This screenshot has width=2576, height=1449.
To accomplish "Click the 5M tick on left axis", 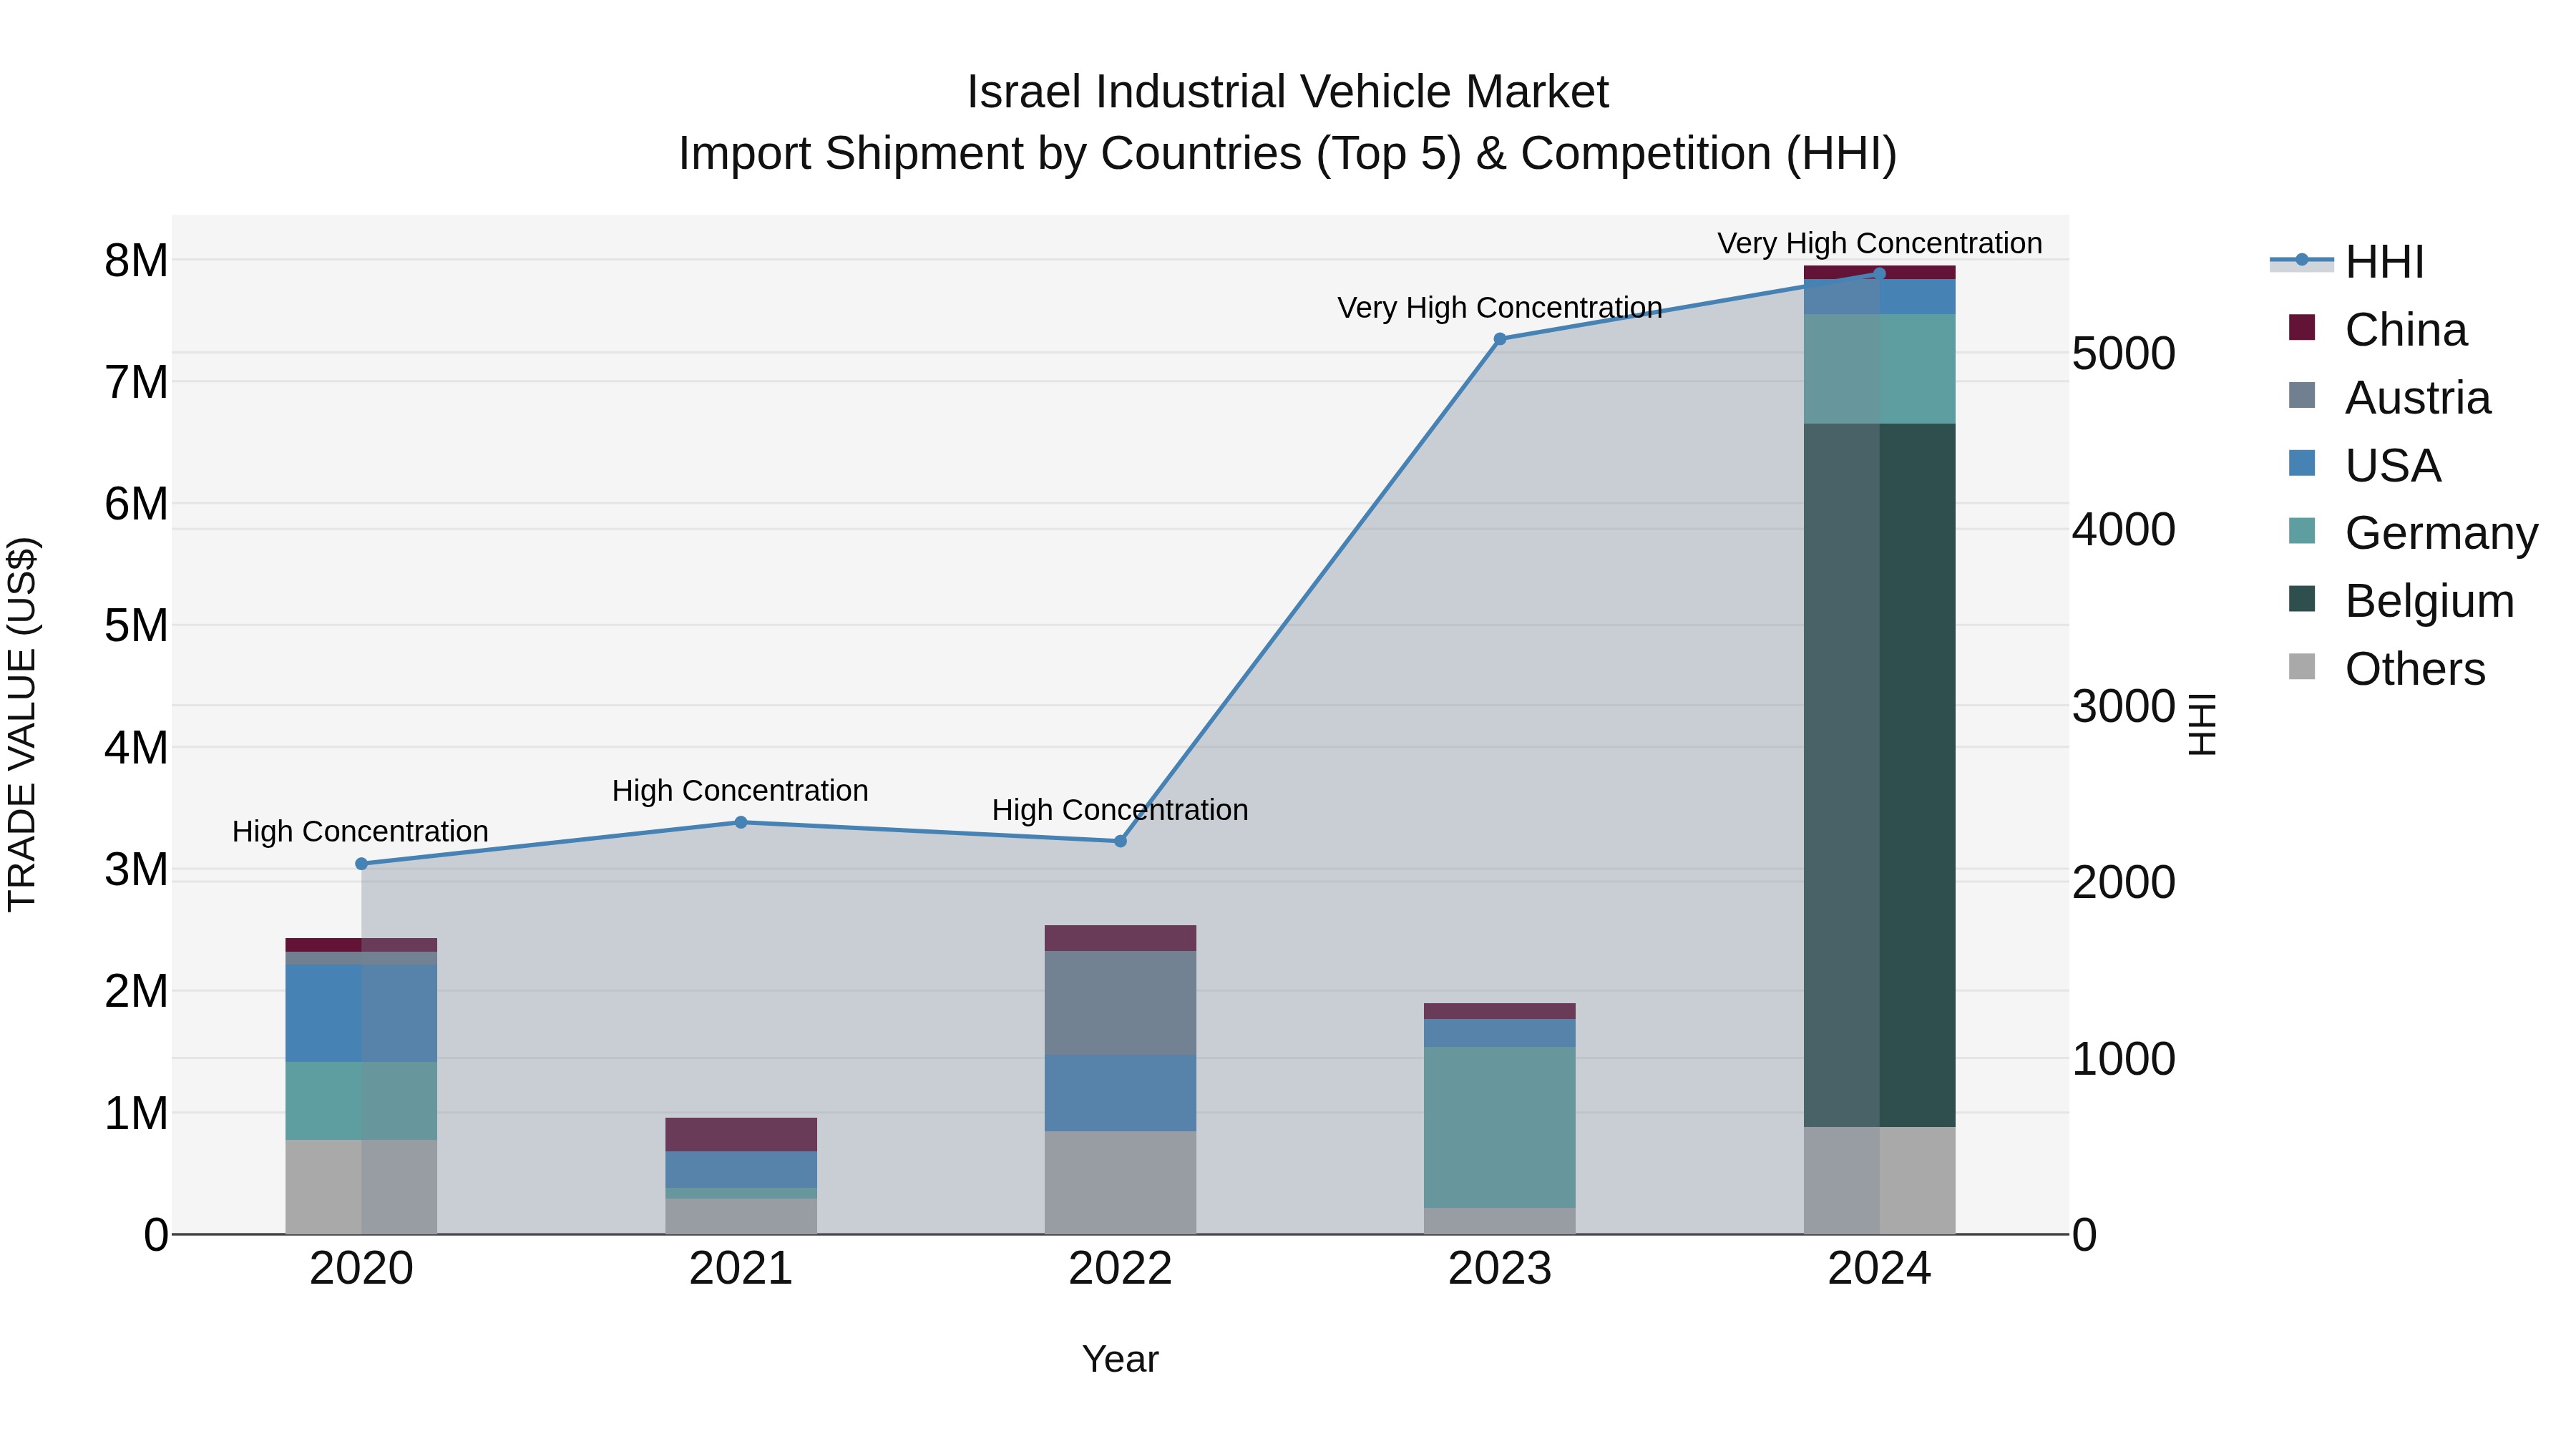I will [x=136, y=626].
